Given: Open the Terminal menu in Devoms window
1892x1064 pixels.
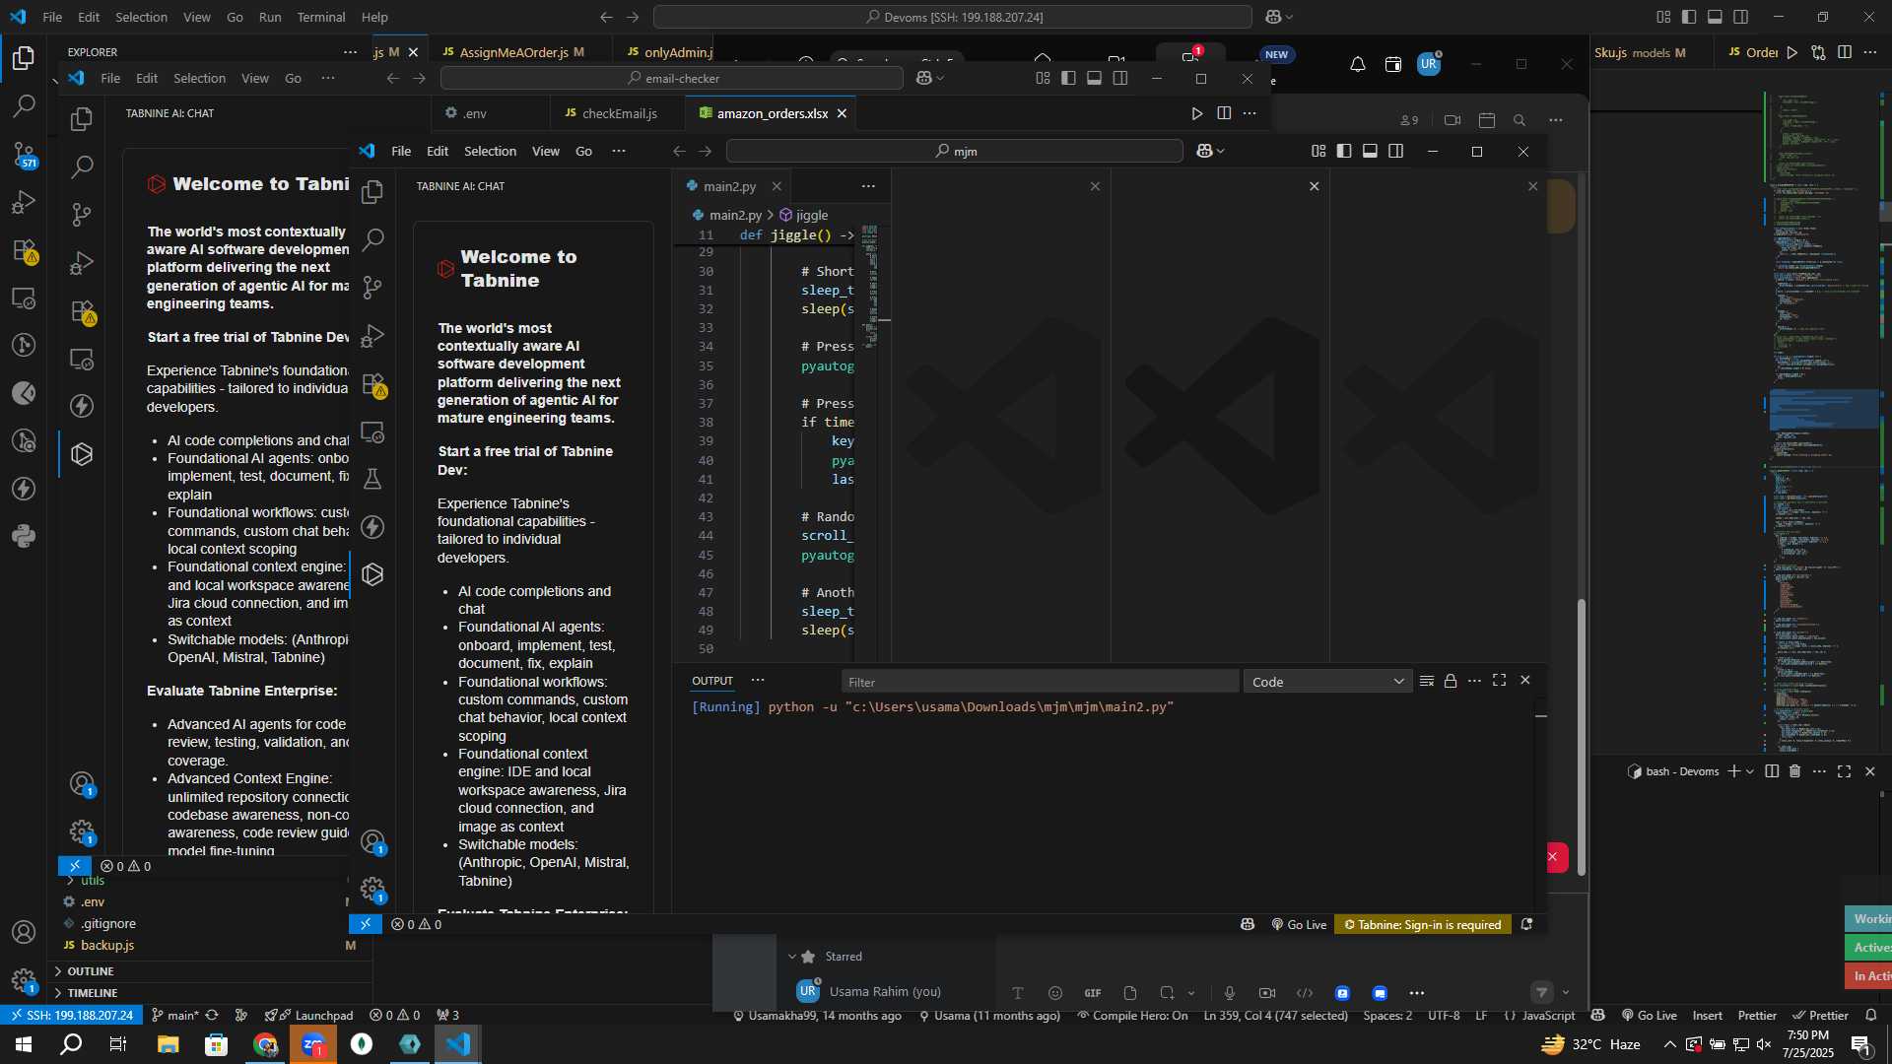Looking at the screenshot, I should [x=321, y=17].
